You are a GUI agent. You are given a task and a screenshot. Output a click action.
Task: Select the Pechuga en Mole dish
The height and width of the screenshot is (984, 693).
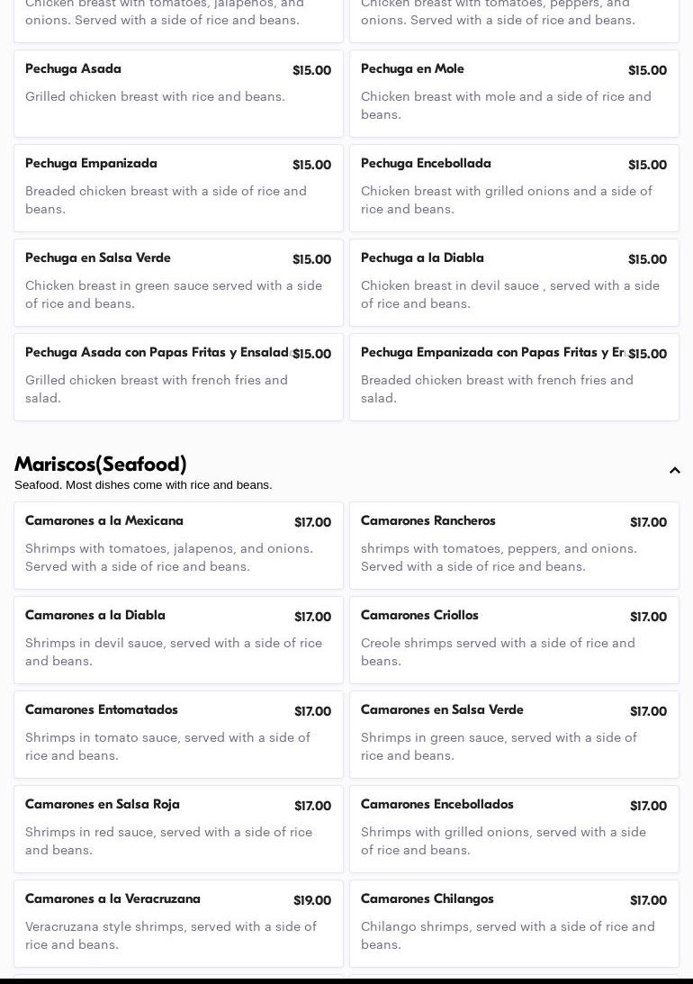pos(514,93)
